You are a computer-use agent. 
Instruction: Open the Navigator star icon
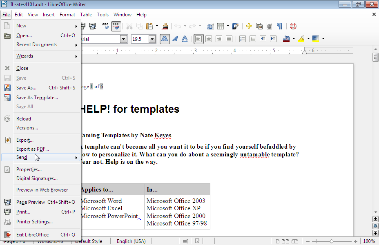click(x=249, y=26)
